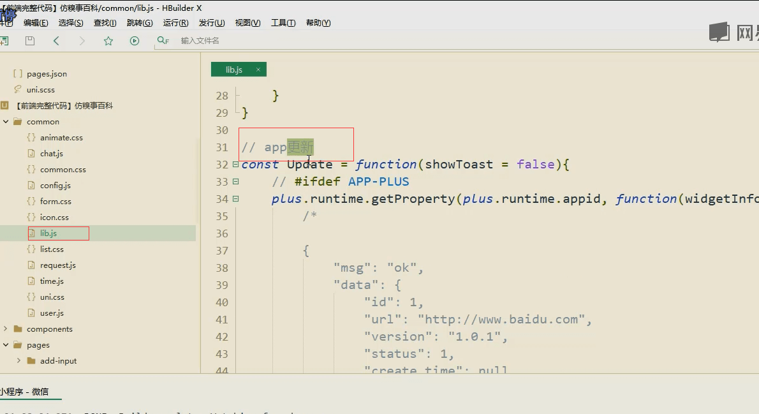Click the "http://www.baidu.com" string
The width and height of the screenshot is (759, 414).
501,320
